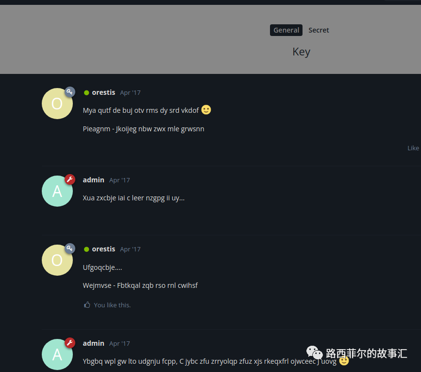The width and height of the screenshot is (421, 372).
Task: Open the orestis username on first post
Action: click(x=103, y=92)
